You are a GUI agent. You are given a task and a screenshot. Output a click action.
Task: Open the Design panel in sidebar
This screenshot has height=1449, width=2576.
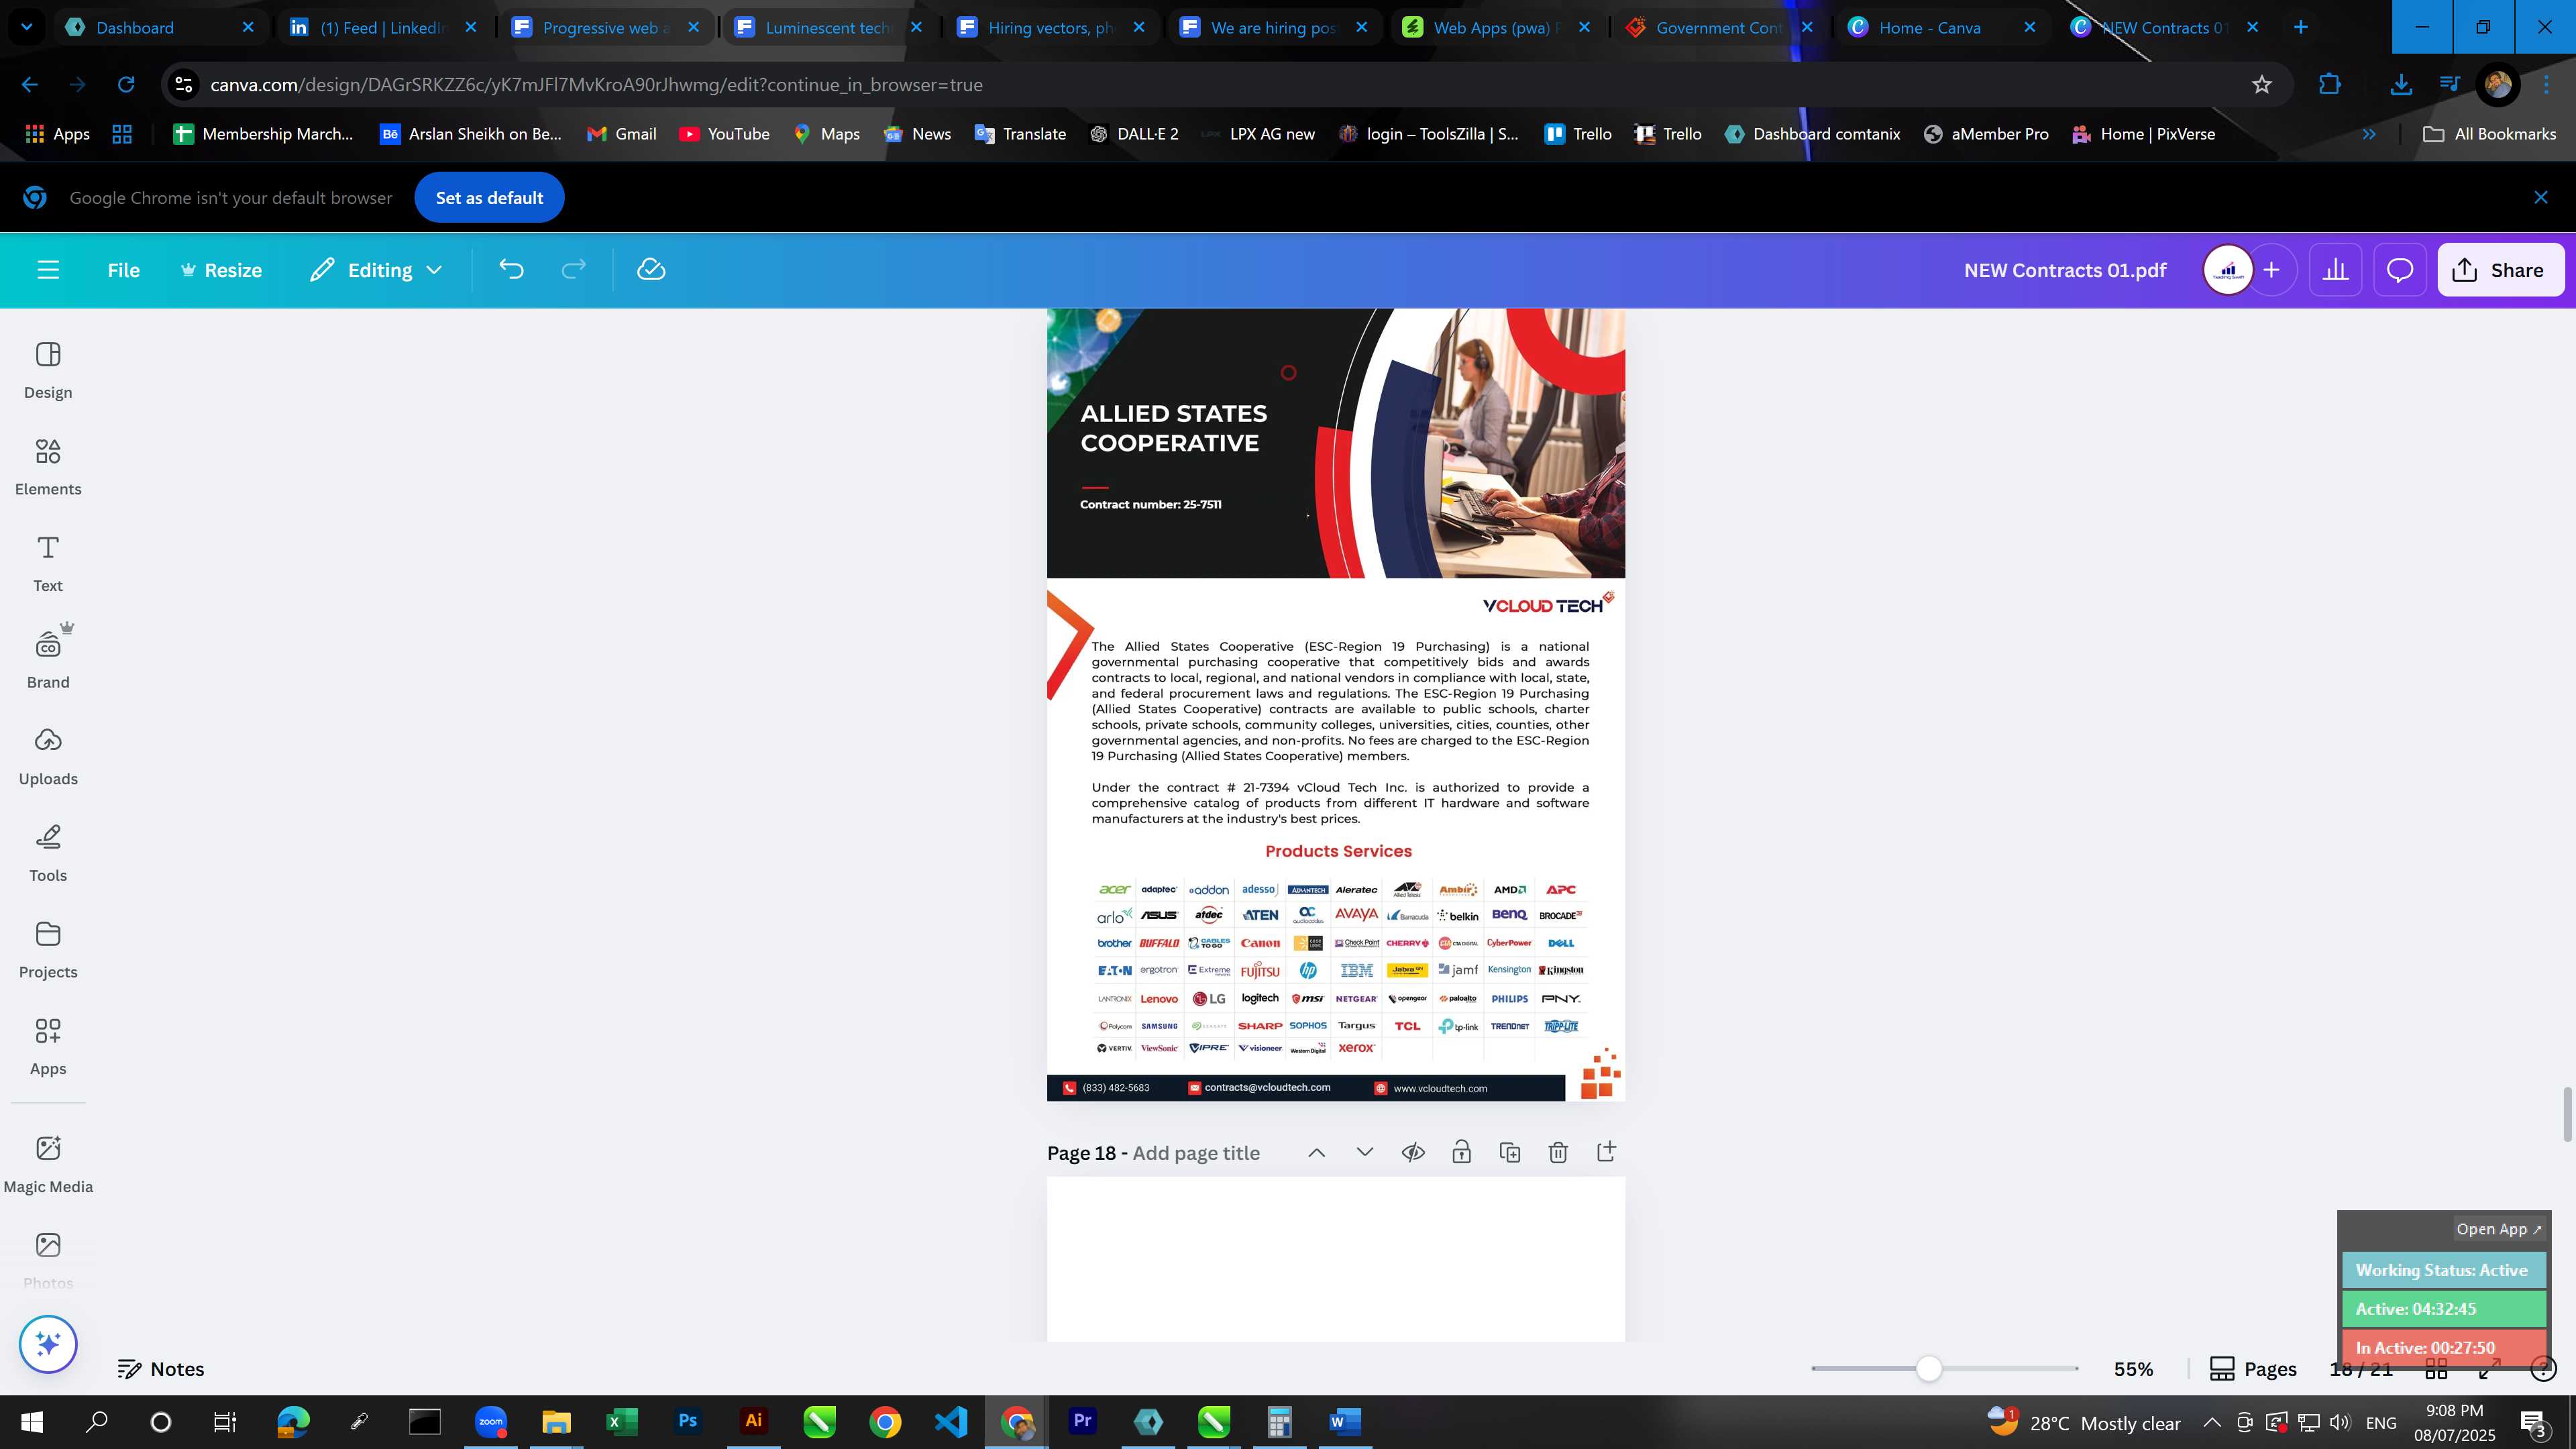48,370
